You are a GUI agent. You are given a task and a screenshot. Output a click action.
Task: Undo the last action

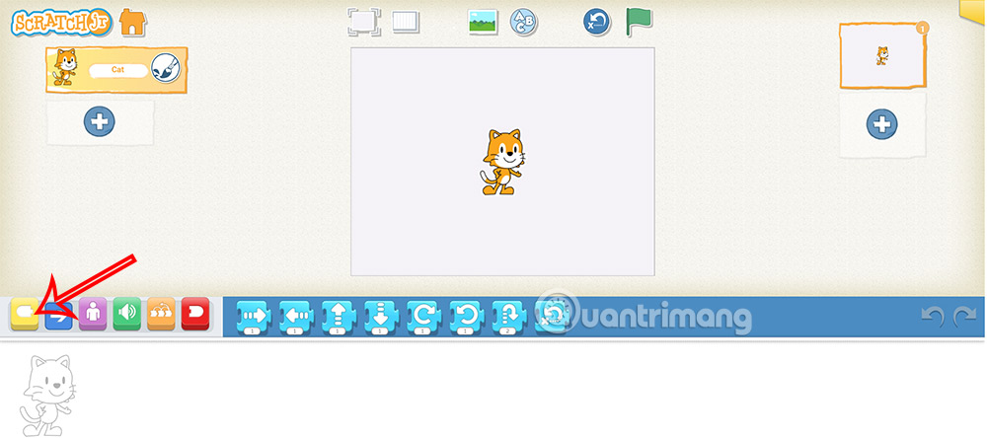[x=933, y=317]
